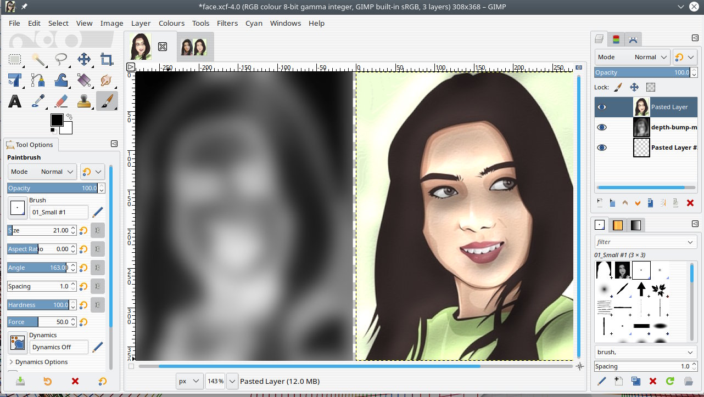Toggle lock alpha channel
Viewport: 704px width, 397px height.
pyautogui.click(x=651, y=87)
